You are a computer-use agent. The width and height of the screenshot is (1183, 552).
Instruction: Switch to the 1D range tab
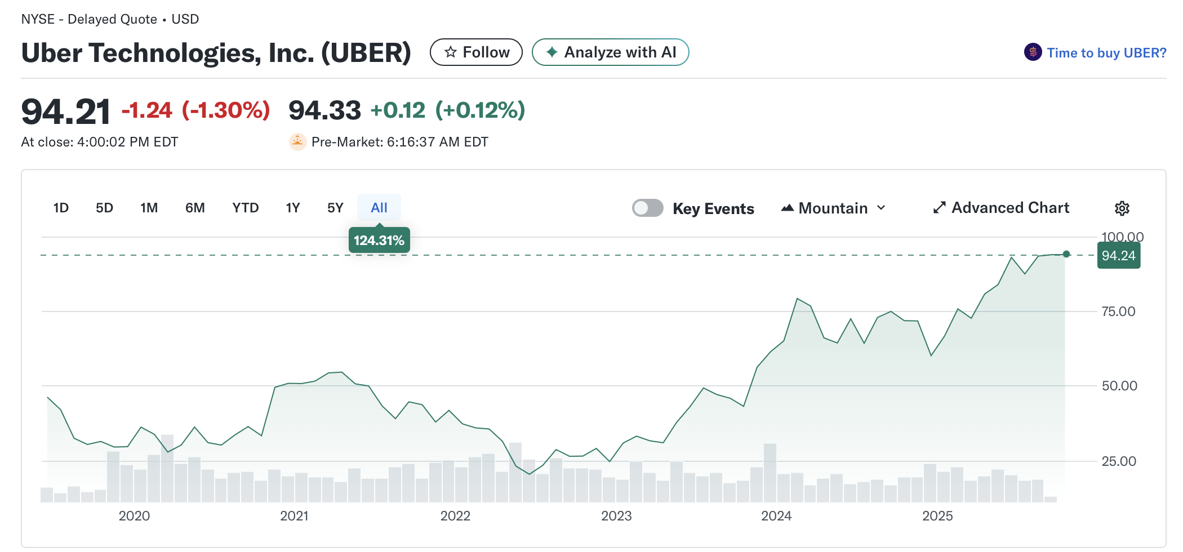(61, 208)
